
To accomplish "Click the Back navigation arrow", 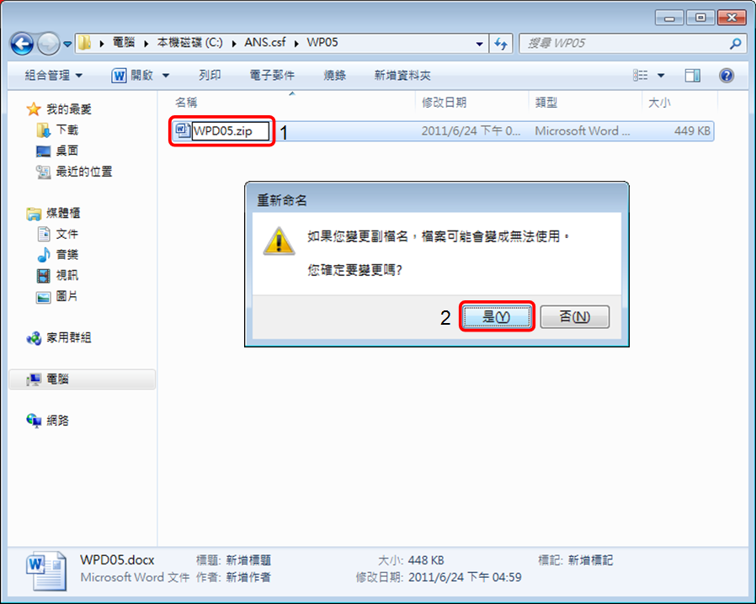I will [22, 44].
